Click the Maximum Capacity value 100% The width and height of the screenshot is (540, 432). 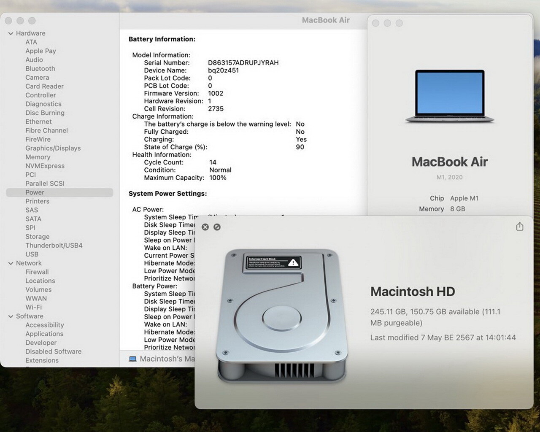tap(218, 178)
